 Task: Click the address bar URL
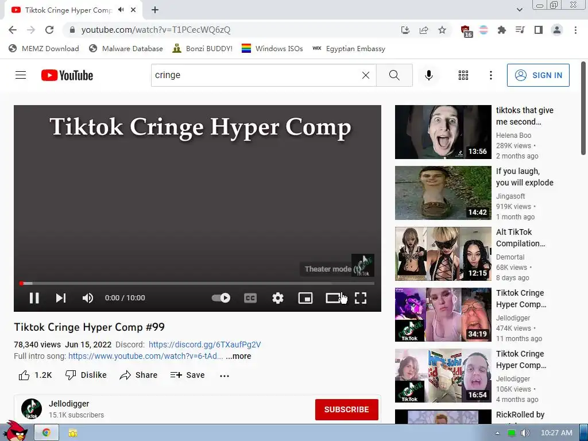pos(156,30)
